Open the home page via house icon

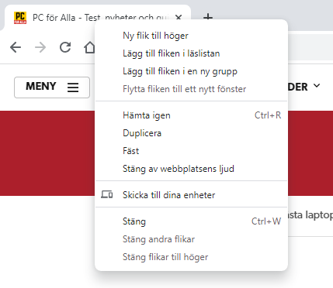89,47
